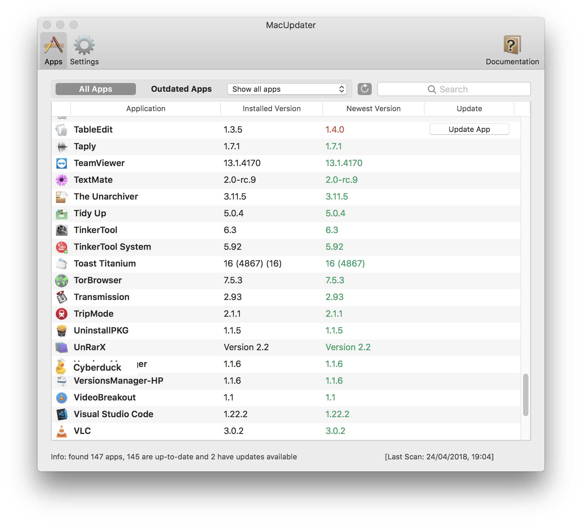This screenshot has width=582, height=529.
Task: Click the Last Scan timestamp text
Action: pos(439,457)
